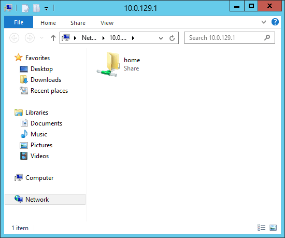Viewport: 285px width, 238px height.
Task: Click the Net... breadcrumb in address bar
Action: pos(89,38)
